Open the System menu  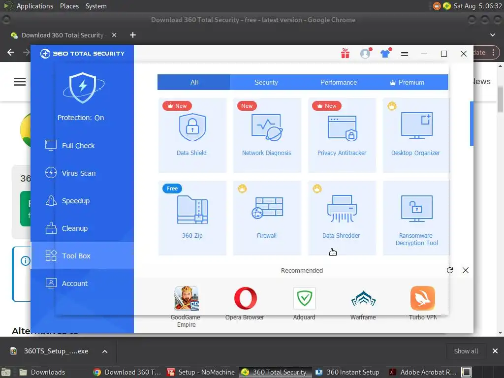(x=96, y=6)
